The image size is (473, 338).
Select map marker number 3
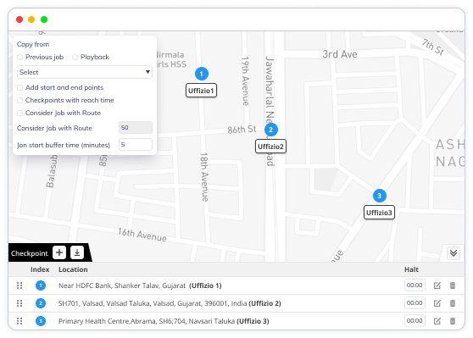(x=380, y=196)
